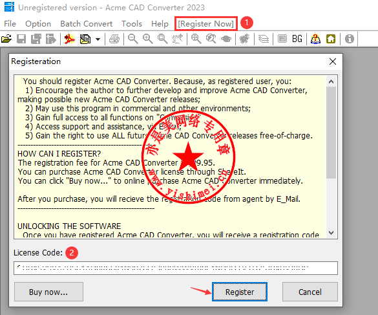
Task: Click the scrollbar up arrow in registration text
Action: click(331, 81)
